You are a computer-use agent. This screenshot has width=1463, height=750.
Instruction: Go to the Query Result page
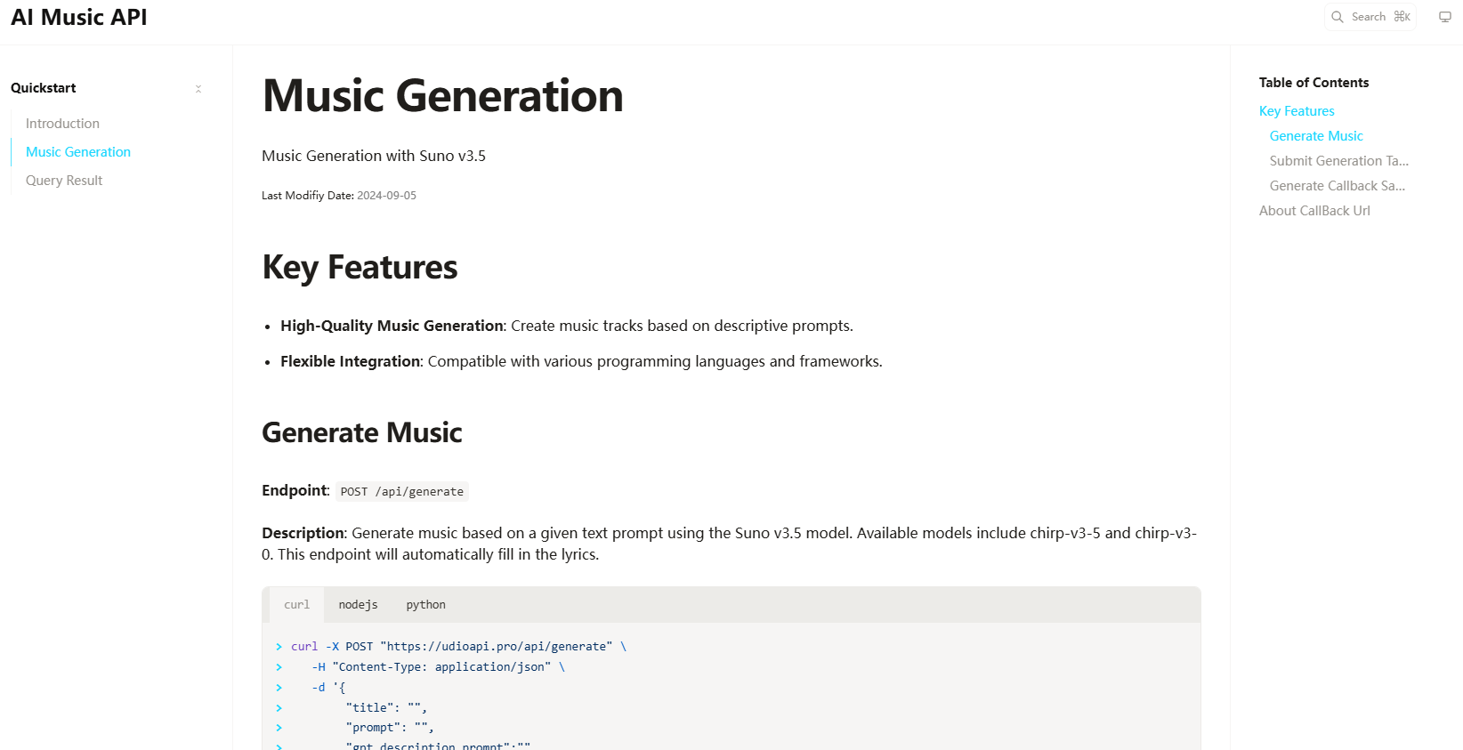pos(64,181)
